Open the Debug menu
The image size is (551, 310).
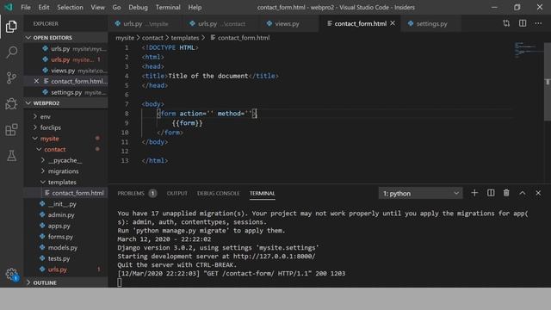(138, 7)
